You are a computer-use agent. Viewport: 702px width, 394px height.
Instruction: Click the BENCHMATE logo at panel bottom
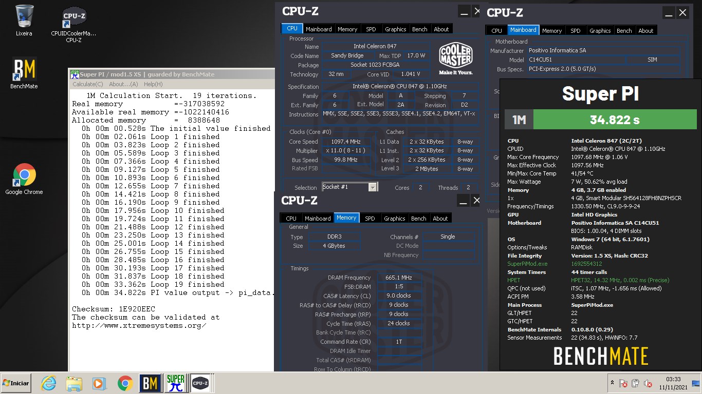click(601, 356)
